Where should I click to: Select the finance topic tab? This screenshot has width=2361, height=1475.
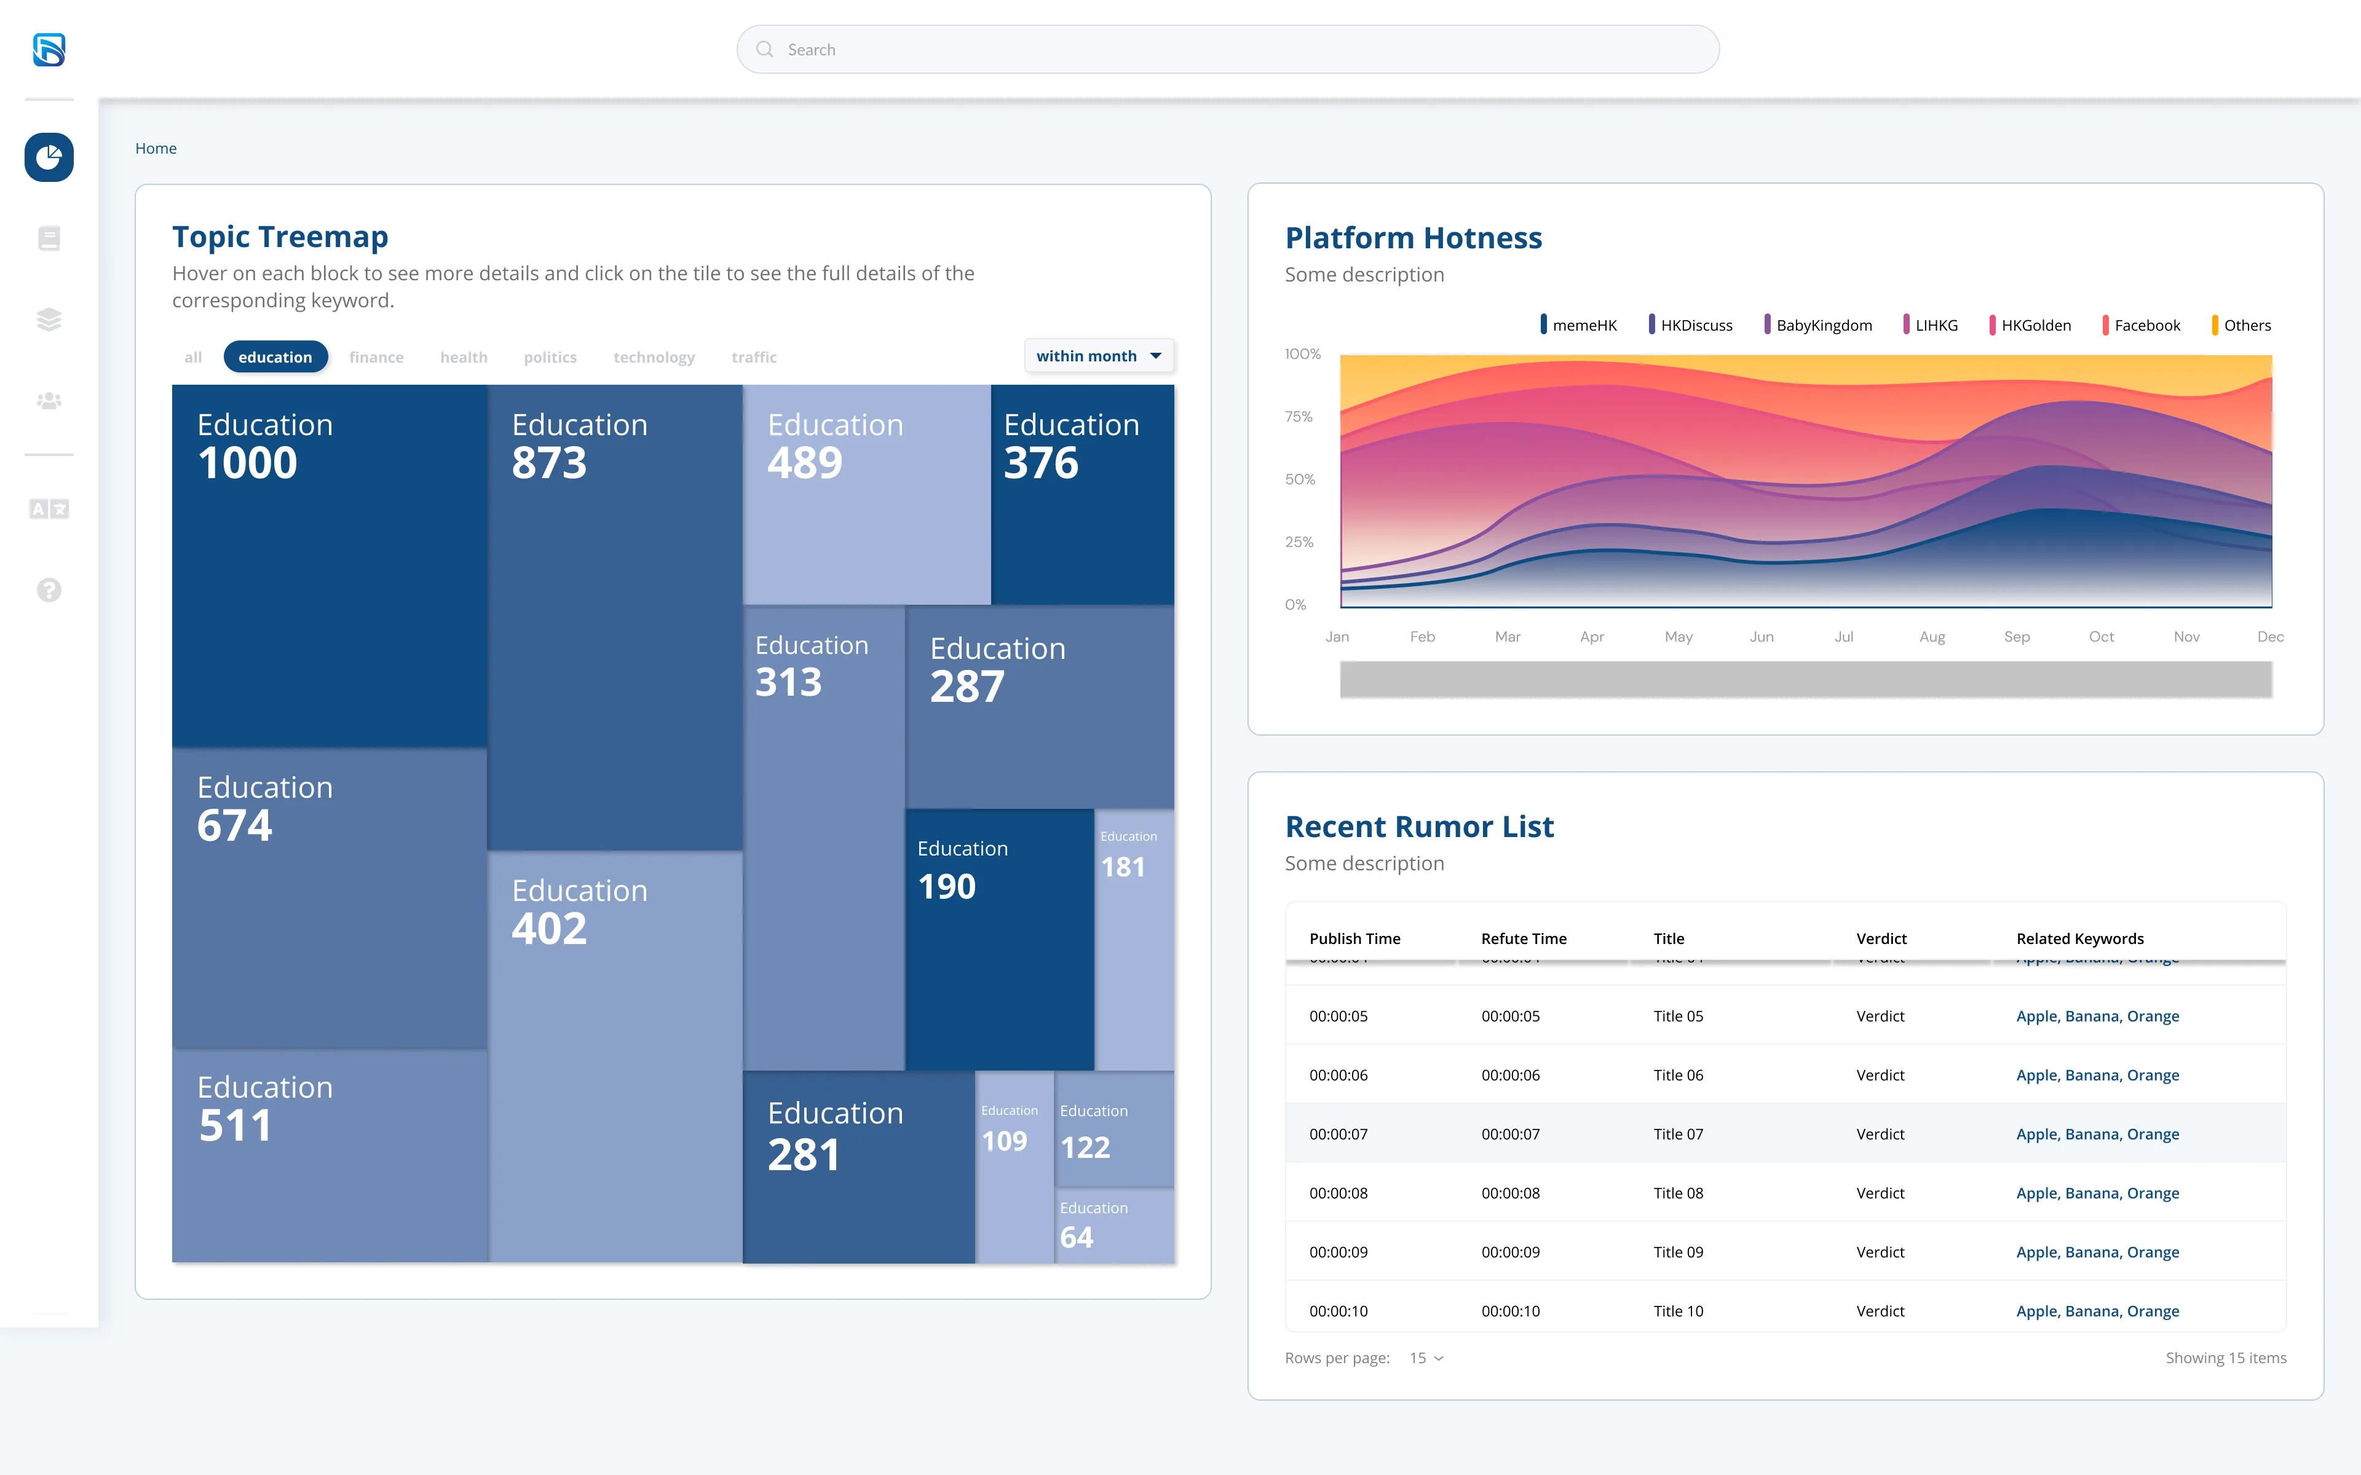[x=376, y=357]
